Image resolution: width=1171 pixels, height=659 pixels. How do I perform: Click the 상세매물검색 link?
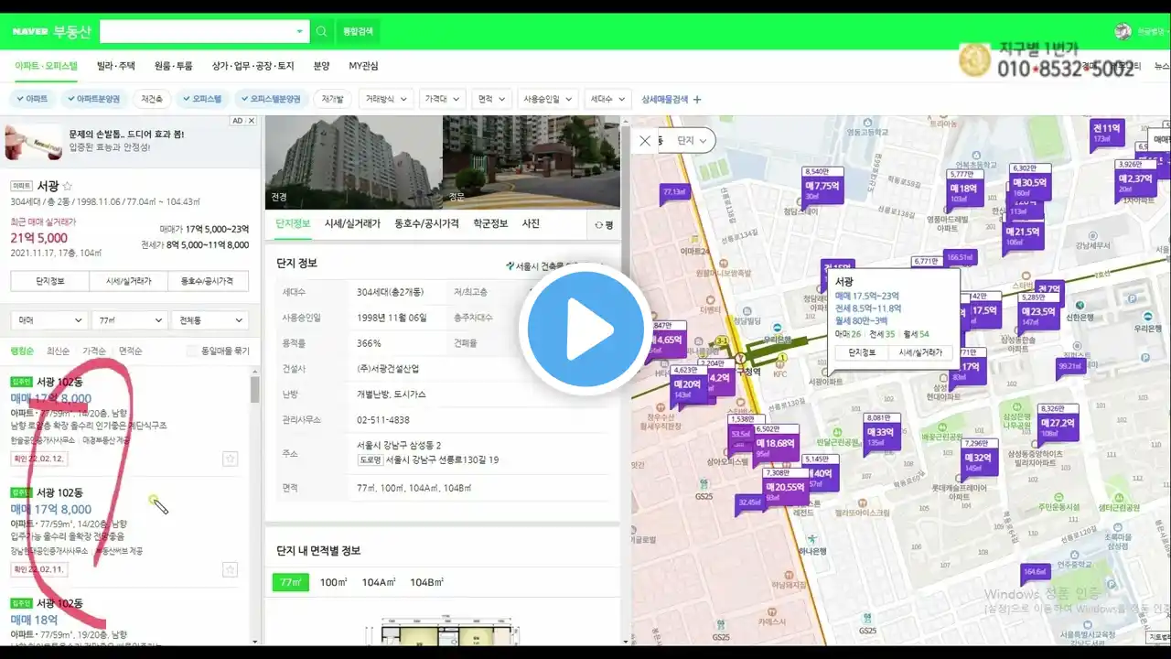tap(671, 99)
